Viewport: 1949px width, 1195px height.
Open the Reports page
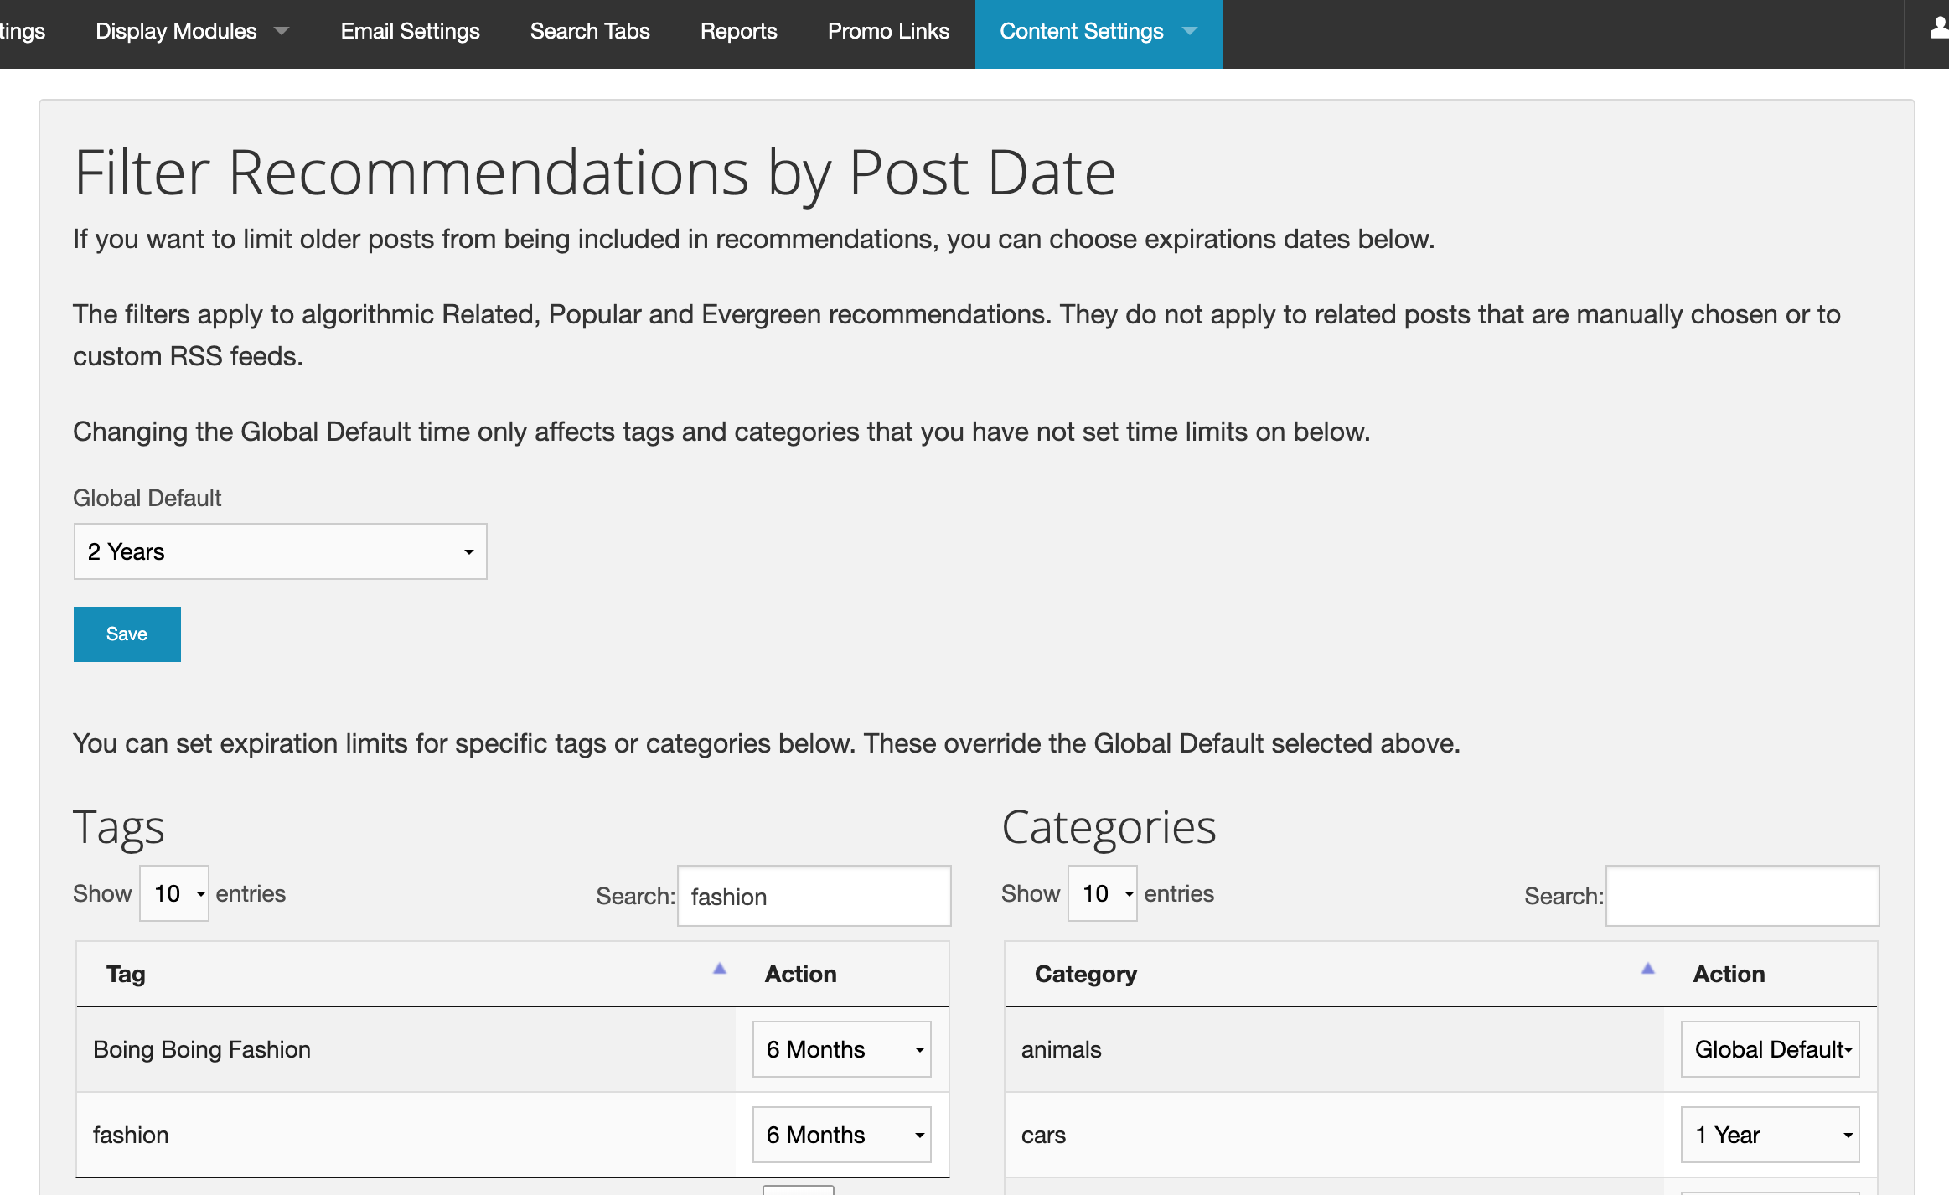[738, 32]
